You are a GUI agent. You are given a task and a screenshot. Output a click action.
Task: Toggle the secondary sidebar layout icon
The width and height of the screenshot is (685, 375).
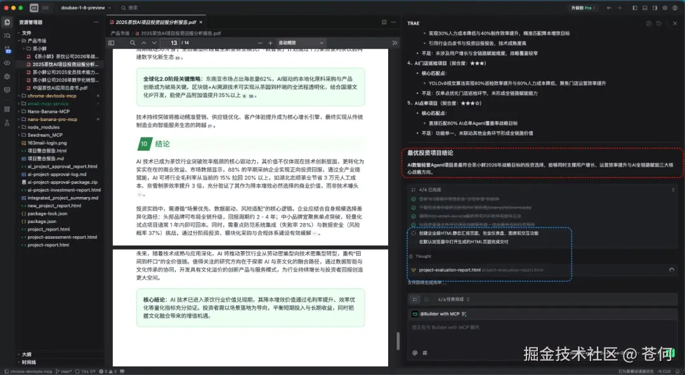click(x=654, y=8)
